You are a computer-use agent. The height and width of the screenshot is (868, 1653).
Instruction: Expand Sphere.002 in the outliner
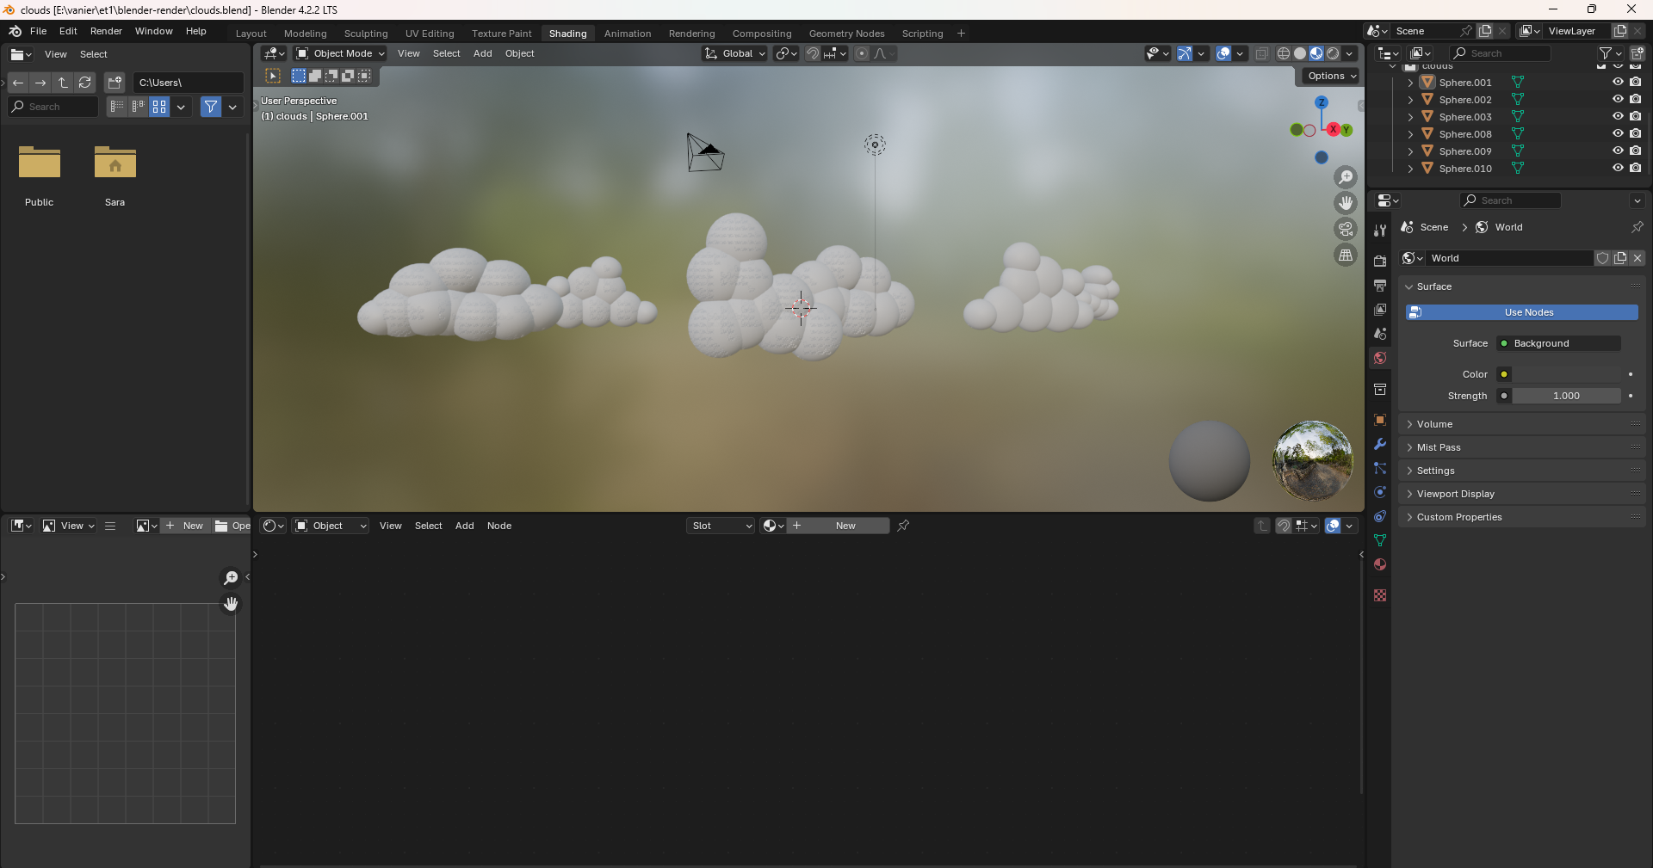pyautogui.click(x=1410, y=100)
